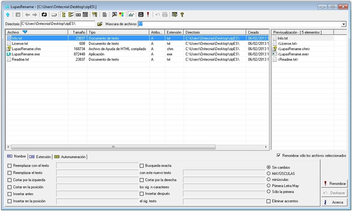The width and height of the screenshot is (352, 211).
Task: Switch to the 'Nombre' tab
Action: point(16,157)
